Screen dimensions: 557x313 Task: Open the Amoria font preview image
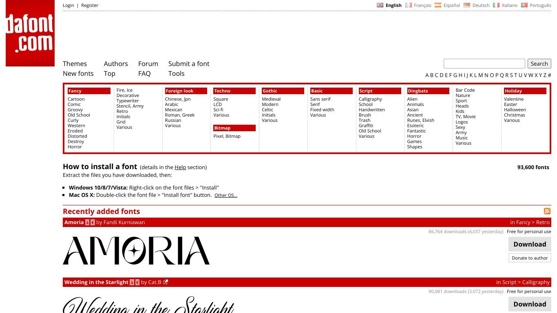pyautogui.click(x=136, y=251)
